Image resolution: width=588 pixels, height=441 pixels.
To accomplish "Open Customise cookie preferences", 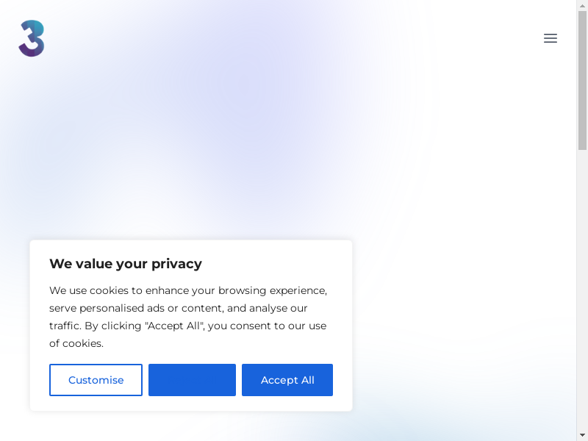I will 96,380.
